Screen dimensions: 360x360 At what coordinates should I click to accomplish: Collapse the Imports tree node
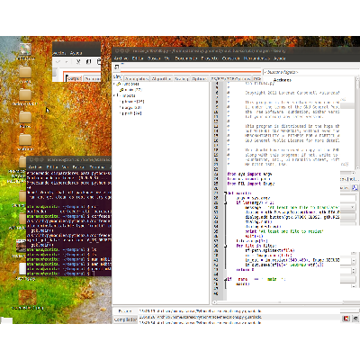pyautogui.click(x=114, y=95)
